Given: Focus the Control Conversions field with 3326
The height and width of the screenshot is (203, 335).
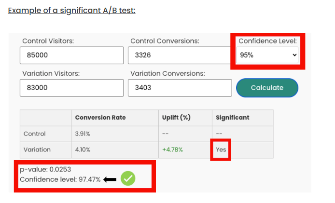Looking at the screenshot, I should tap(180, 55).
